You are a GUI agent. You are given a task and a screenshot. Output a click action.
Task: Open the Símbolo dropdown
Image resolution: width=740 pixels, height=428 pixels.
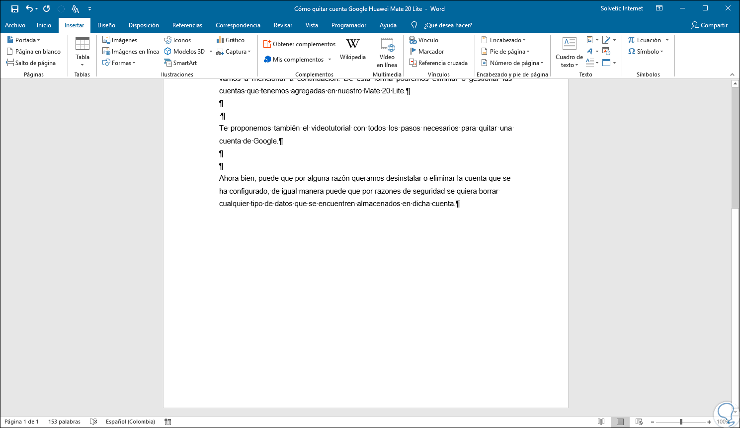click(x=646, y=52)
